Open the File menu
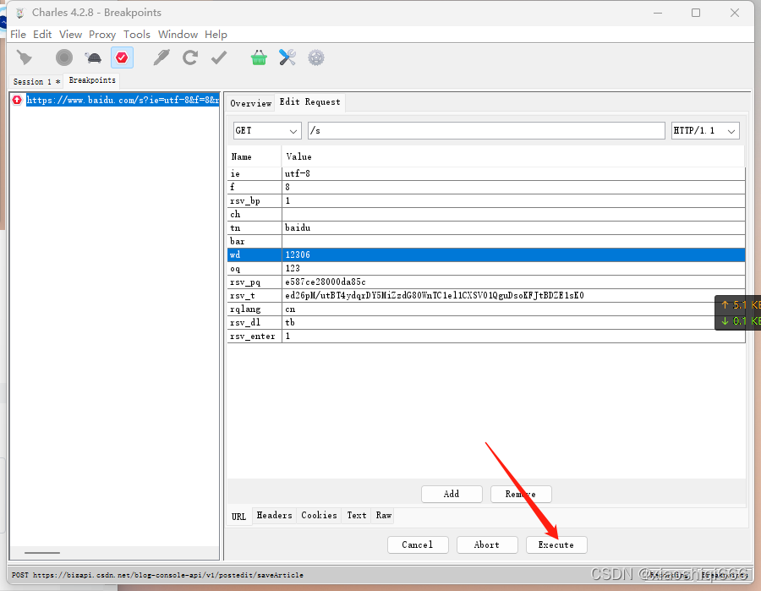The width and height of the screenshot is (761, 591). [18, 35]
